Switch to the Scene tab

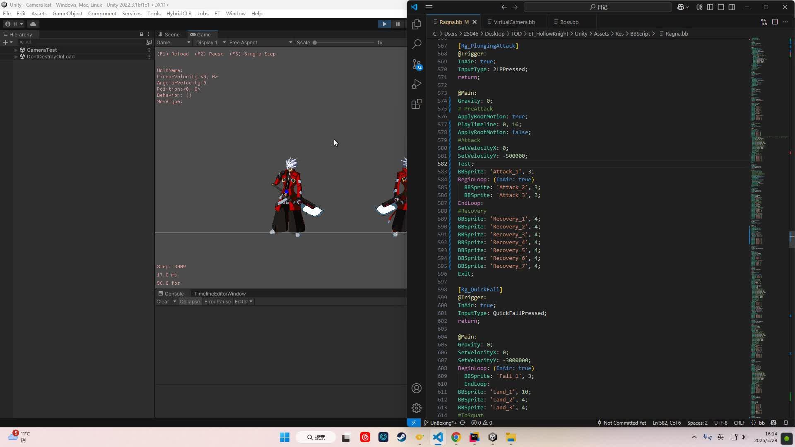click(x=169, y=34)
